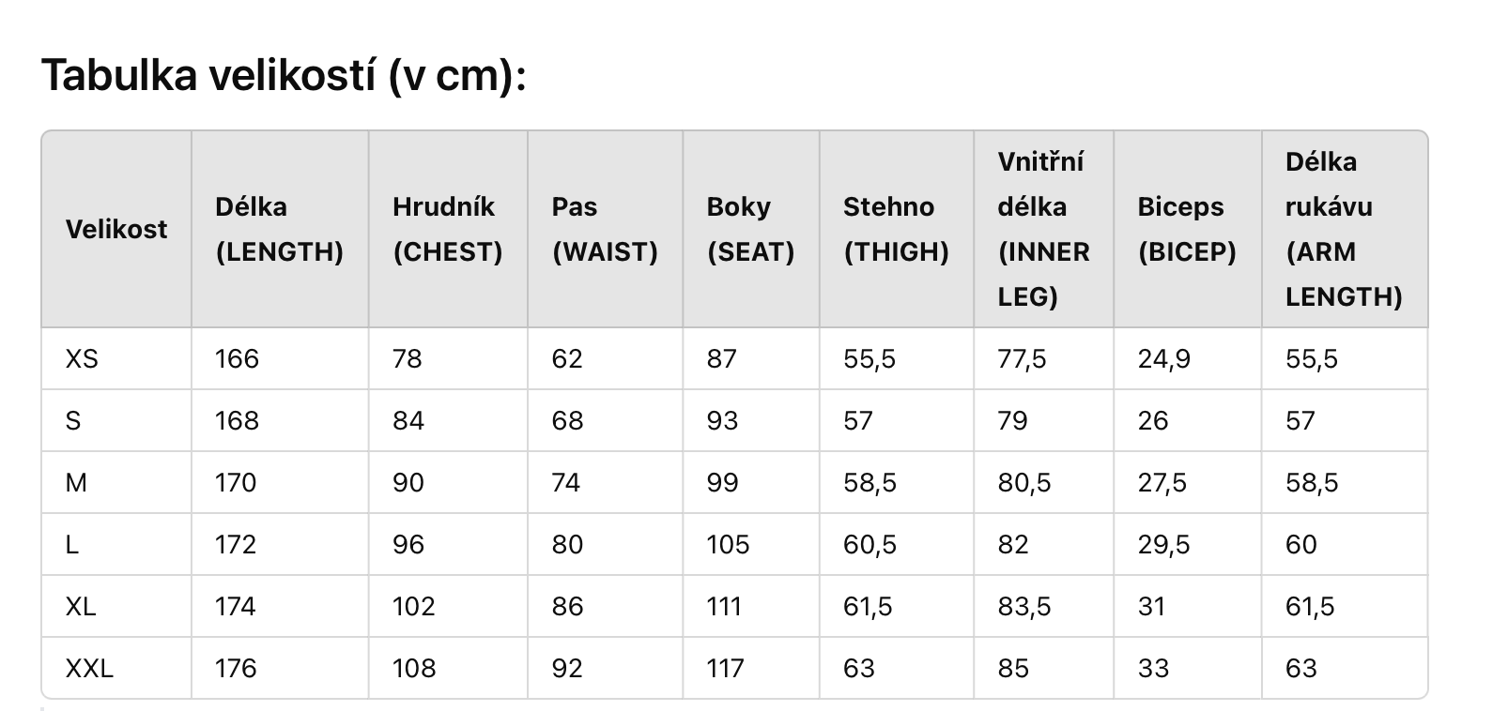
Task: Select the Stehno (THIGH) header
Action: point(897,229)
